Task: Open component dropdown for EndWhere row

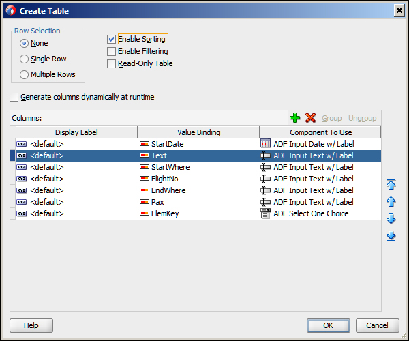Action: coord(320,190)
